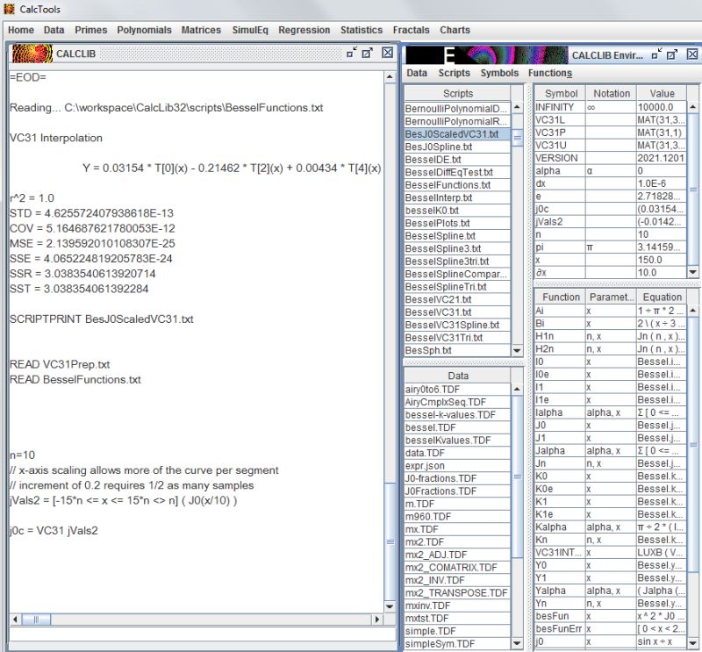Open the Fractals menu

(x=411, y=30)
